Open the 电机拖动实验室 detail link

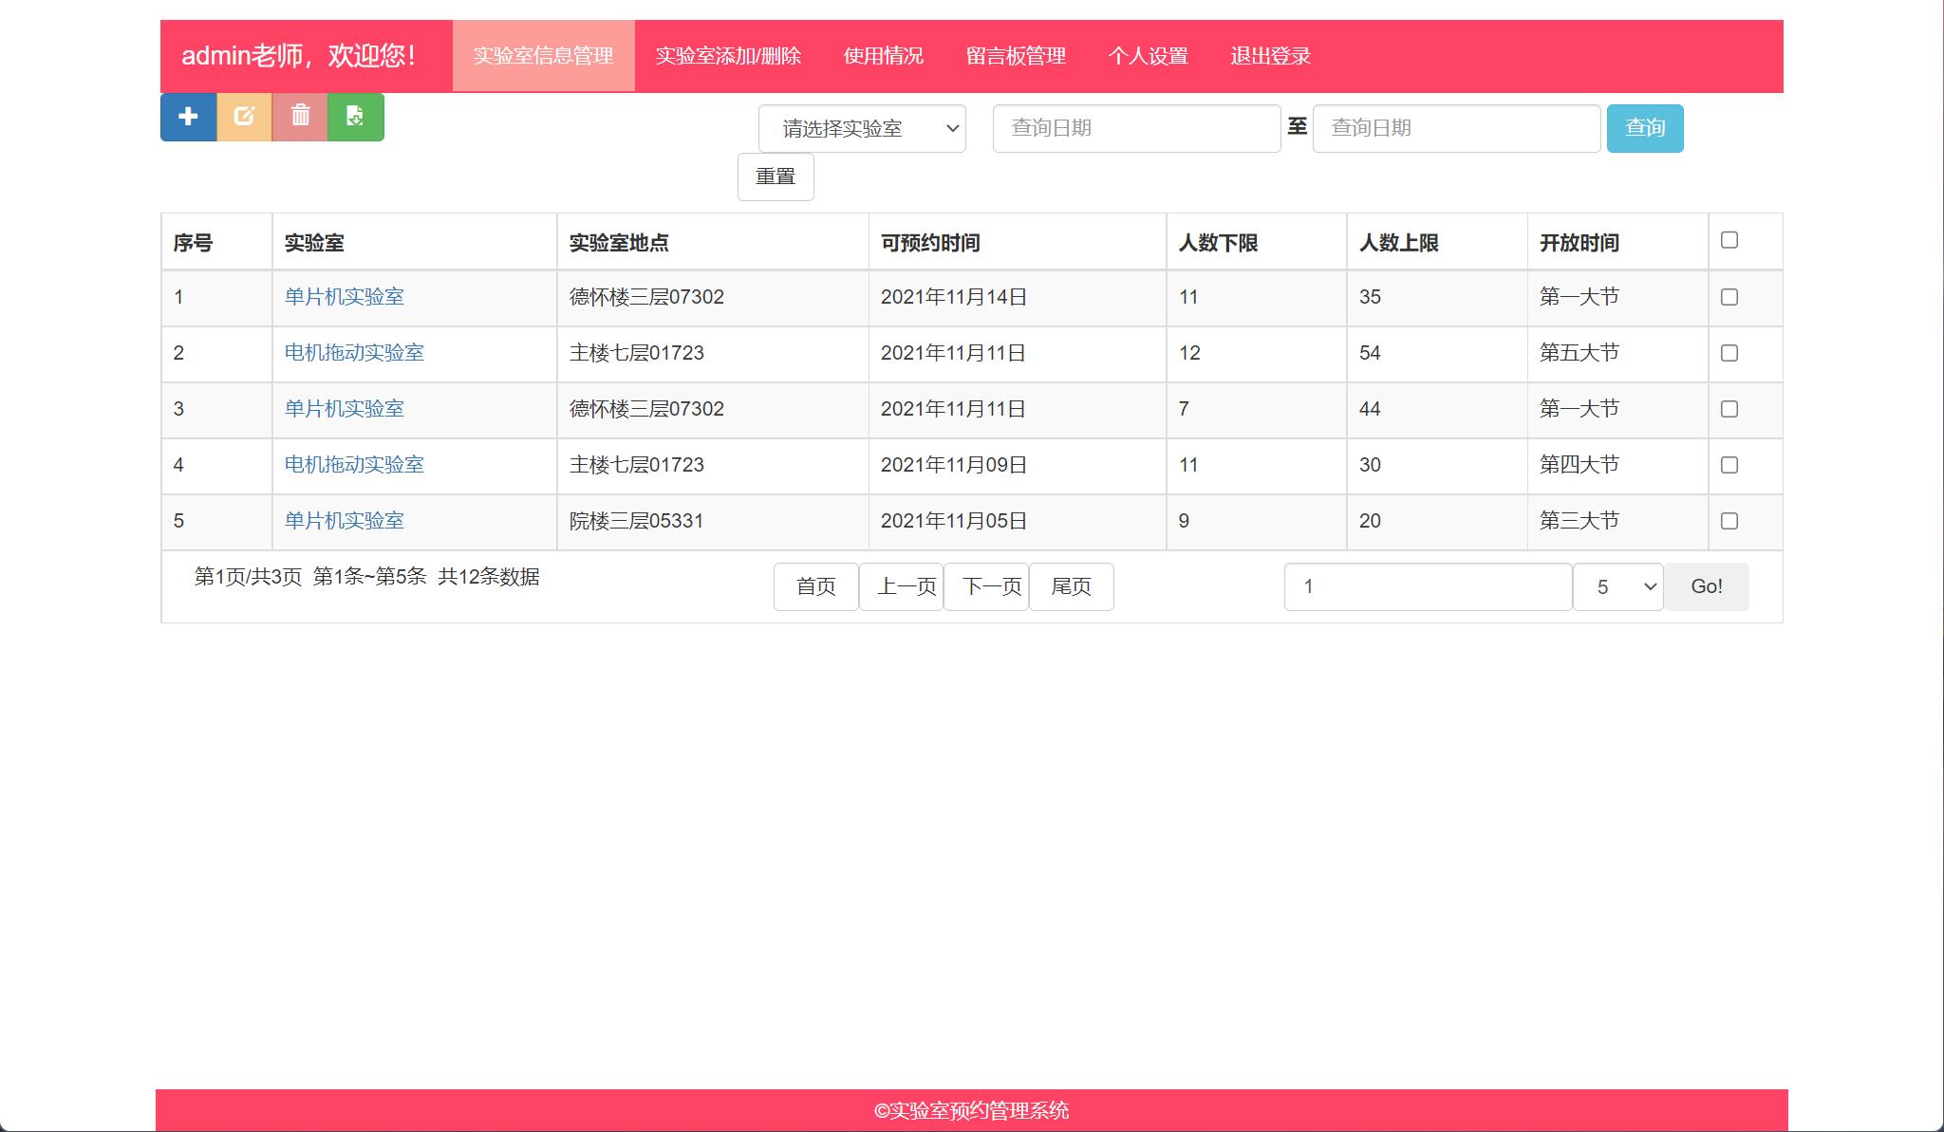click(x=354, y=353)
